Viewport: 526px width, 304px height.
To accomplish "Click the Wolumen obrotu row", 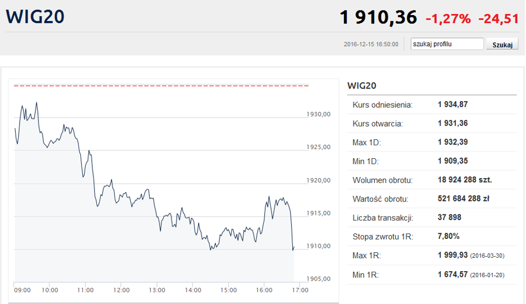I will coord(432,180).
